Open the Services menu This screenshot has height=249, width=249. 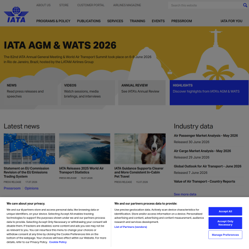click(115, 21)
